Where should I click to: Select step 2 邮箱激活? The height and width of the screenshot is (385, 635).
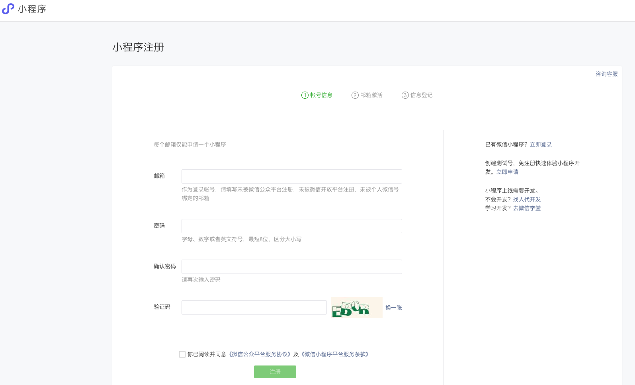(x=367, y=95)
